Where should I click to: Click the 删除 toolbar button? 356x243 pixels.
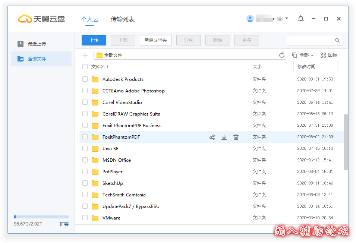tap(217, 40)
